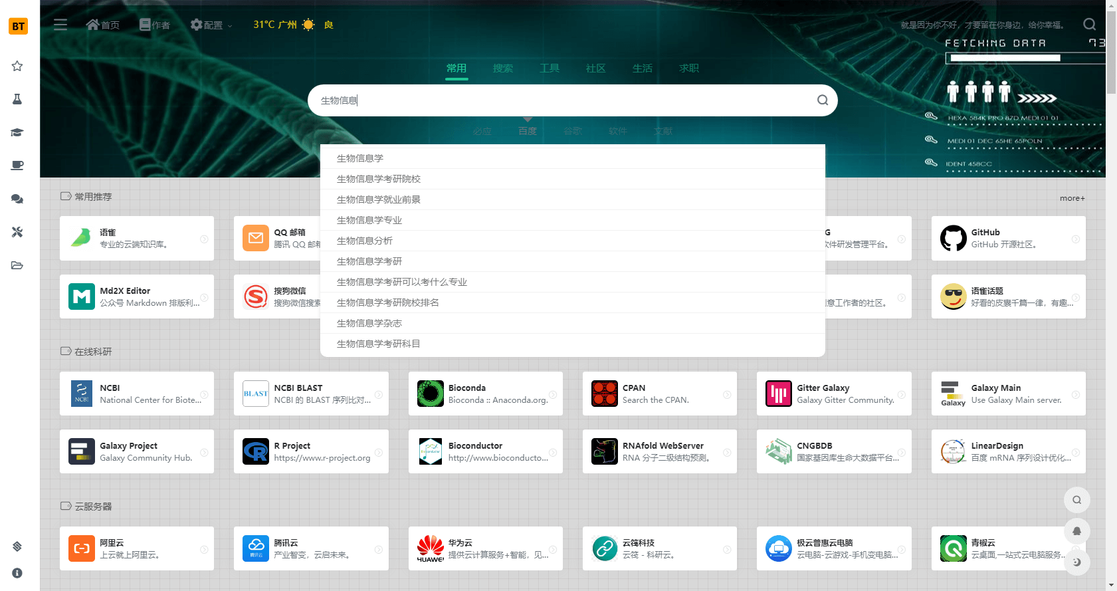Choose 百度 as search engine
This screenshot has height=591, width=1117.
[528, 131]
